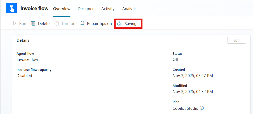Click the Edit button in Details
The width and height of the screenshot is (253, 114).
click(237, 40)
